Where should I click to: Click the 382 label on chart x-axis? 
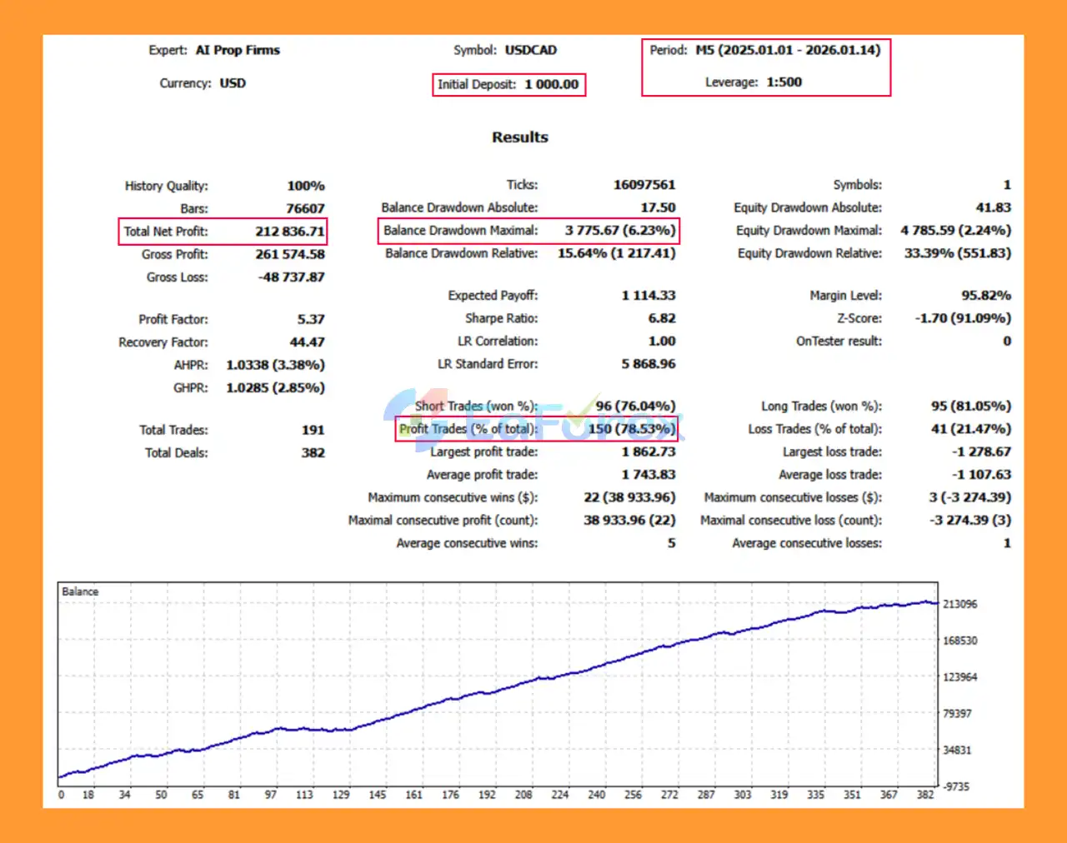pyautogui.click(x=925, y=795)
